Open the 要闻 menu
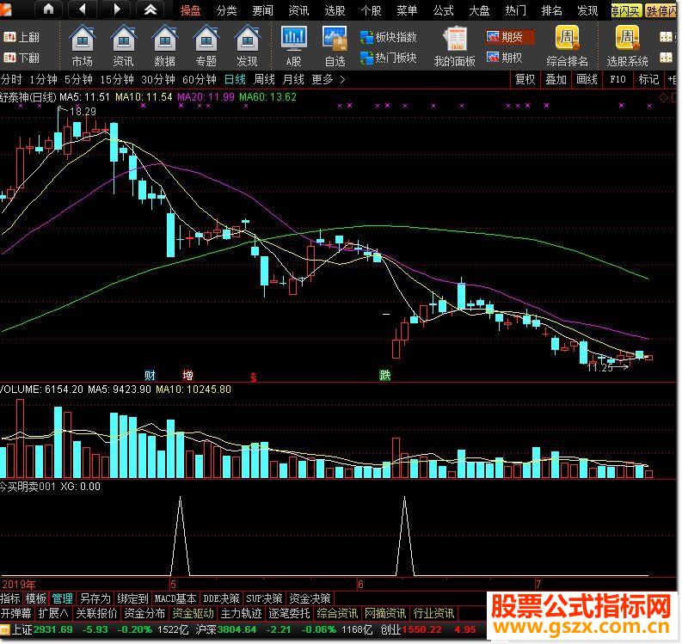 point(262,10)
